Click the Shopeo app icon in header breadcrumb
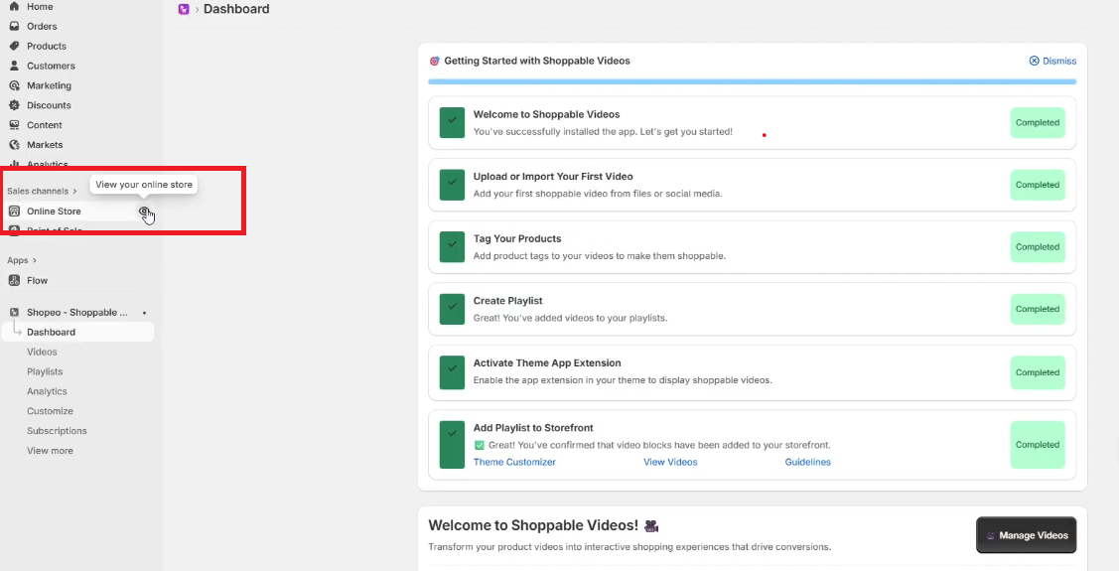Image resolution: width=1119 pixels, height=571 pixels. coord(184,9)
